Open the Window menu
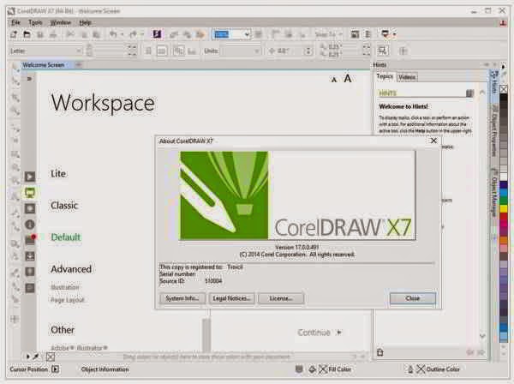This screenshot has height=384, width=514. 60,22
